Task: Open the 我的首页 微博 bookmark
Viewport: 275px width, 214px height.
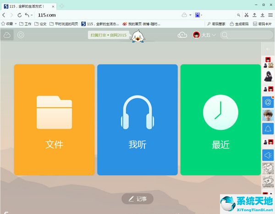Action: pyautogui.click(x=141, y=24)
